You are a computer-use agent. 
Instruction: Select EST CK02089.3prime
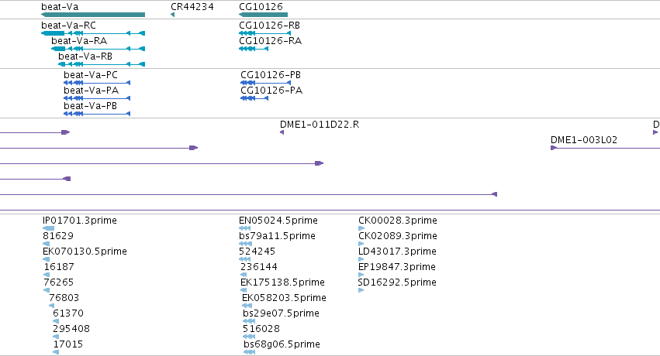coord(361,244)
